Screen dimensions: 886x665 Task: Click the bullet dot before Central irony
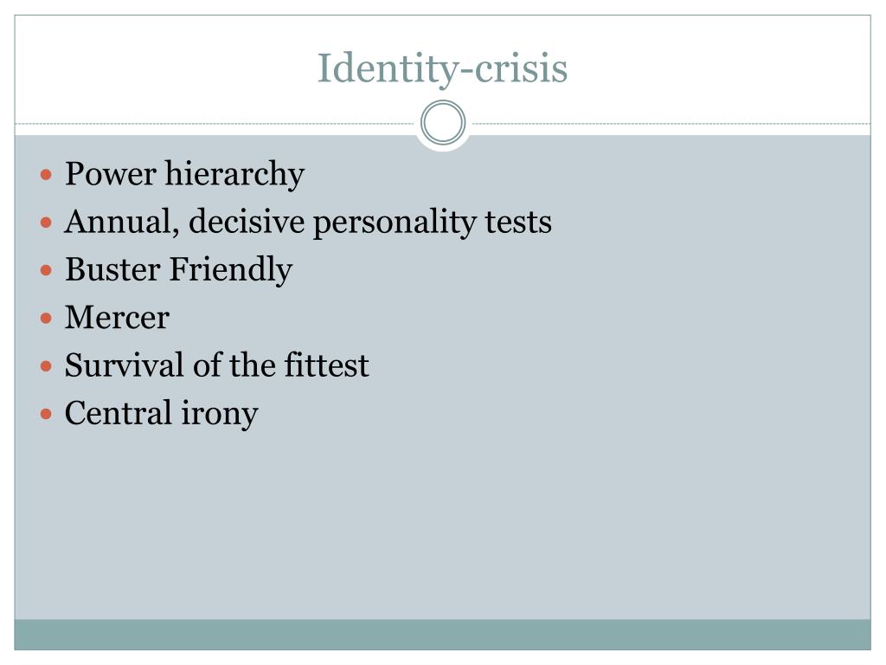click(47, 415)
